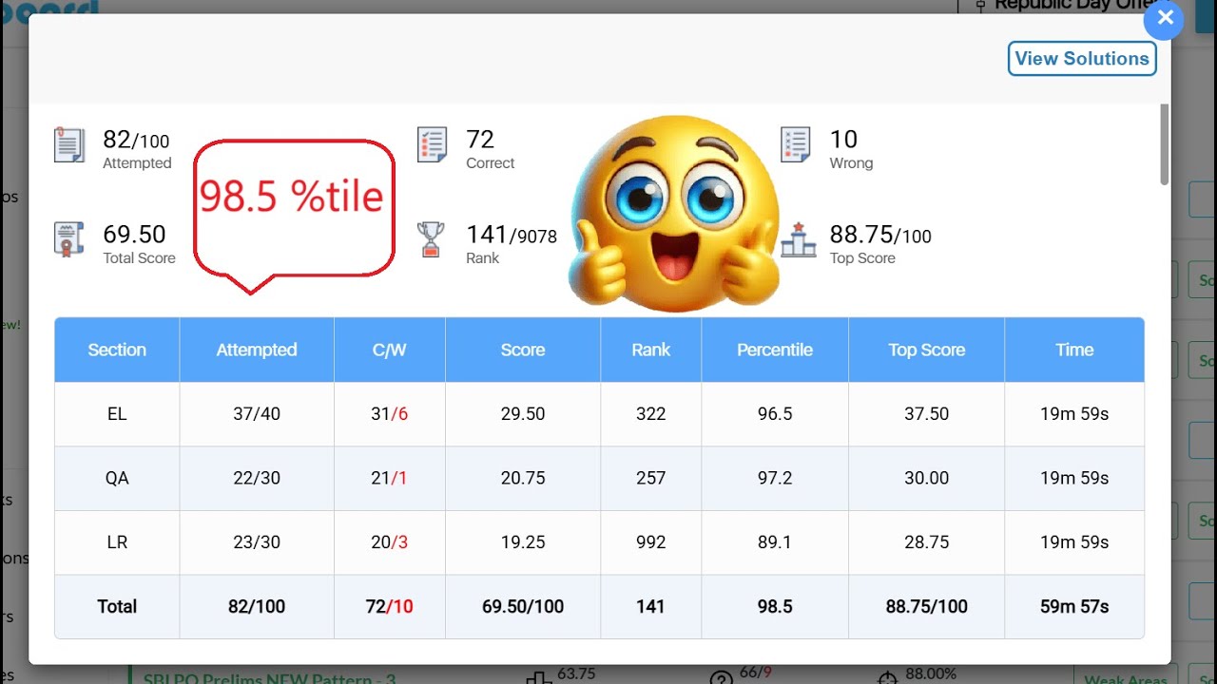Click the QA attempted value 22/30
Screen dimensions: 1217x684
[x=257, y=478]
